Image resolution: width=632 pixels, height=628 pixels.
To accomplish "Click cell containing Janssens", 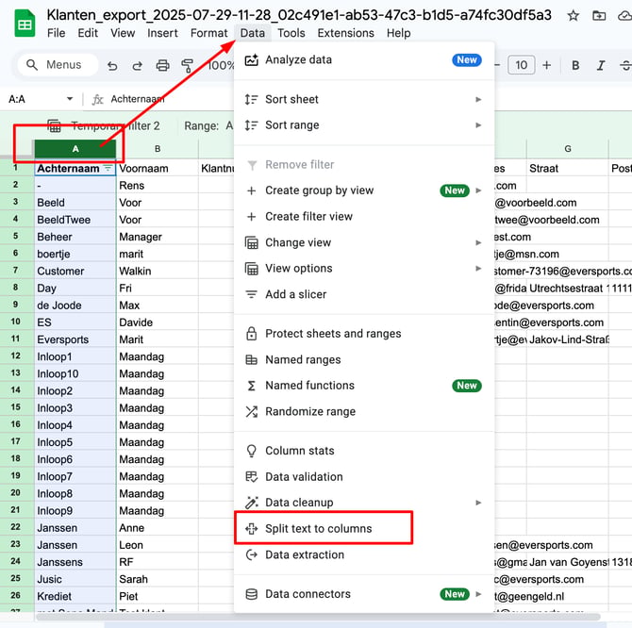I will click(75, 562).
